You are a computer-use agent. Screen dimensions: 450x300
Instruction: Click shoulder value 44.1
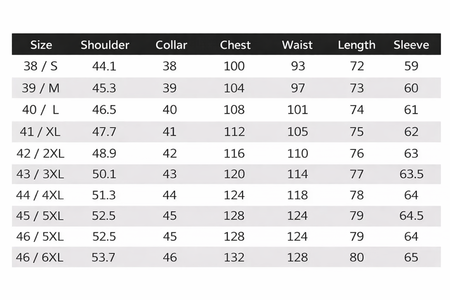pos(104,66)
